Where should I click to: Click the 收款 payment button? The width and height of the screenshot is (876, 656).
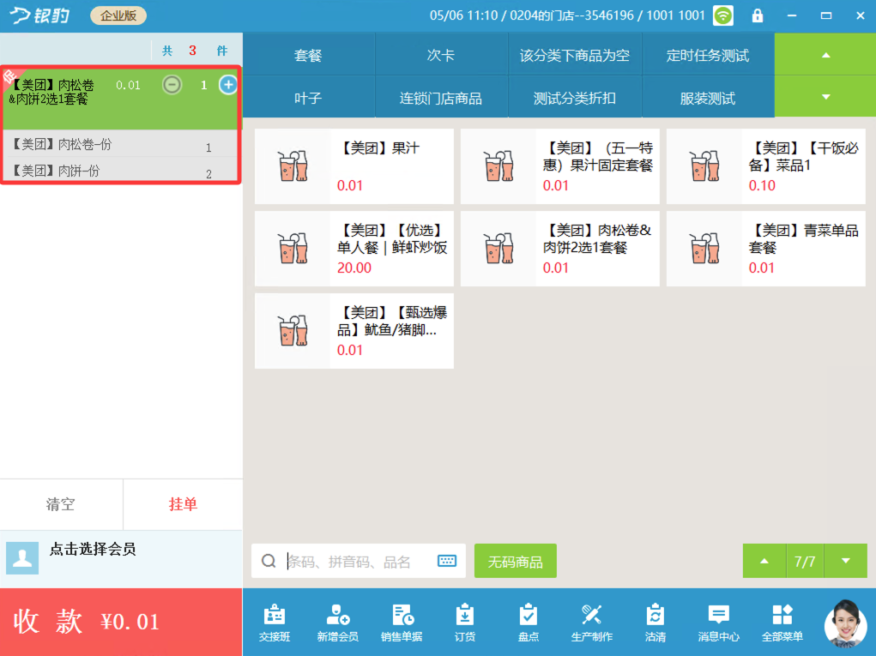(x=121, y=622)
